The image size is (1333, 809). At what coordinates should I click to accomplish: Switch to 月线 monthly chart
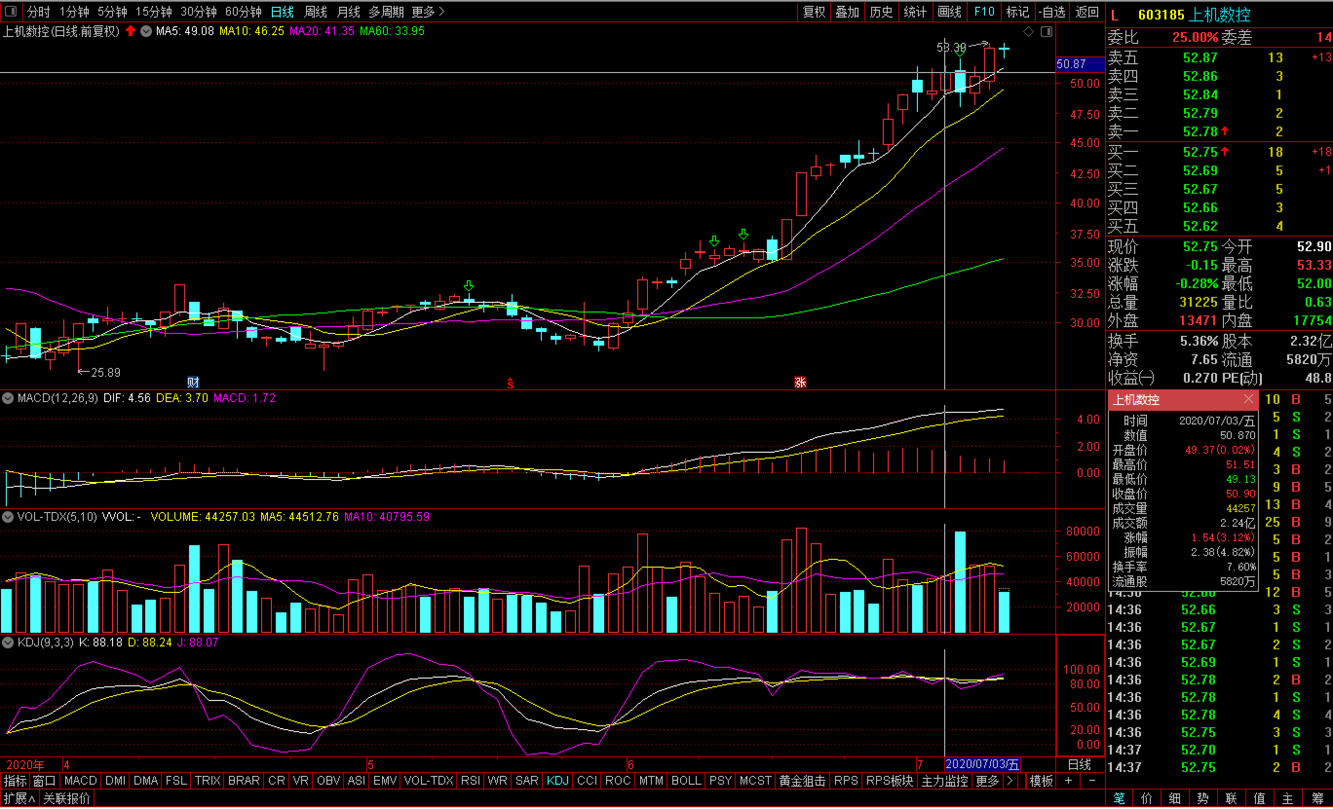coord(348,11)
